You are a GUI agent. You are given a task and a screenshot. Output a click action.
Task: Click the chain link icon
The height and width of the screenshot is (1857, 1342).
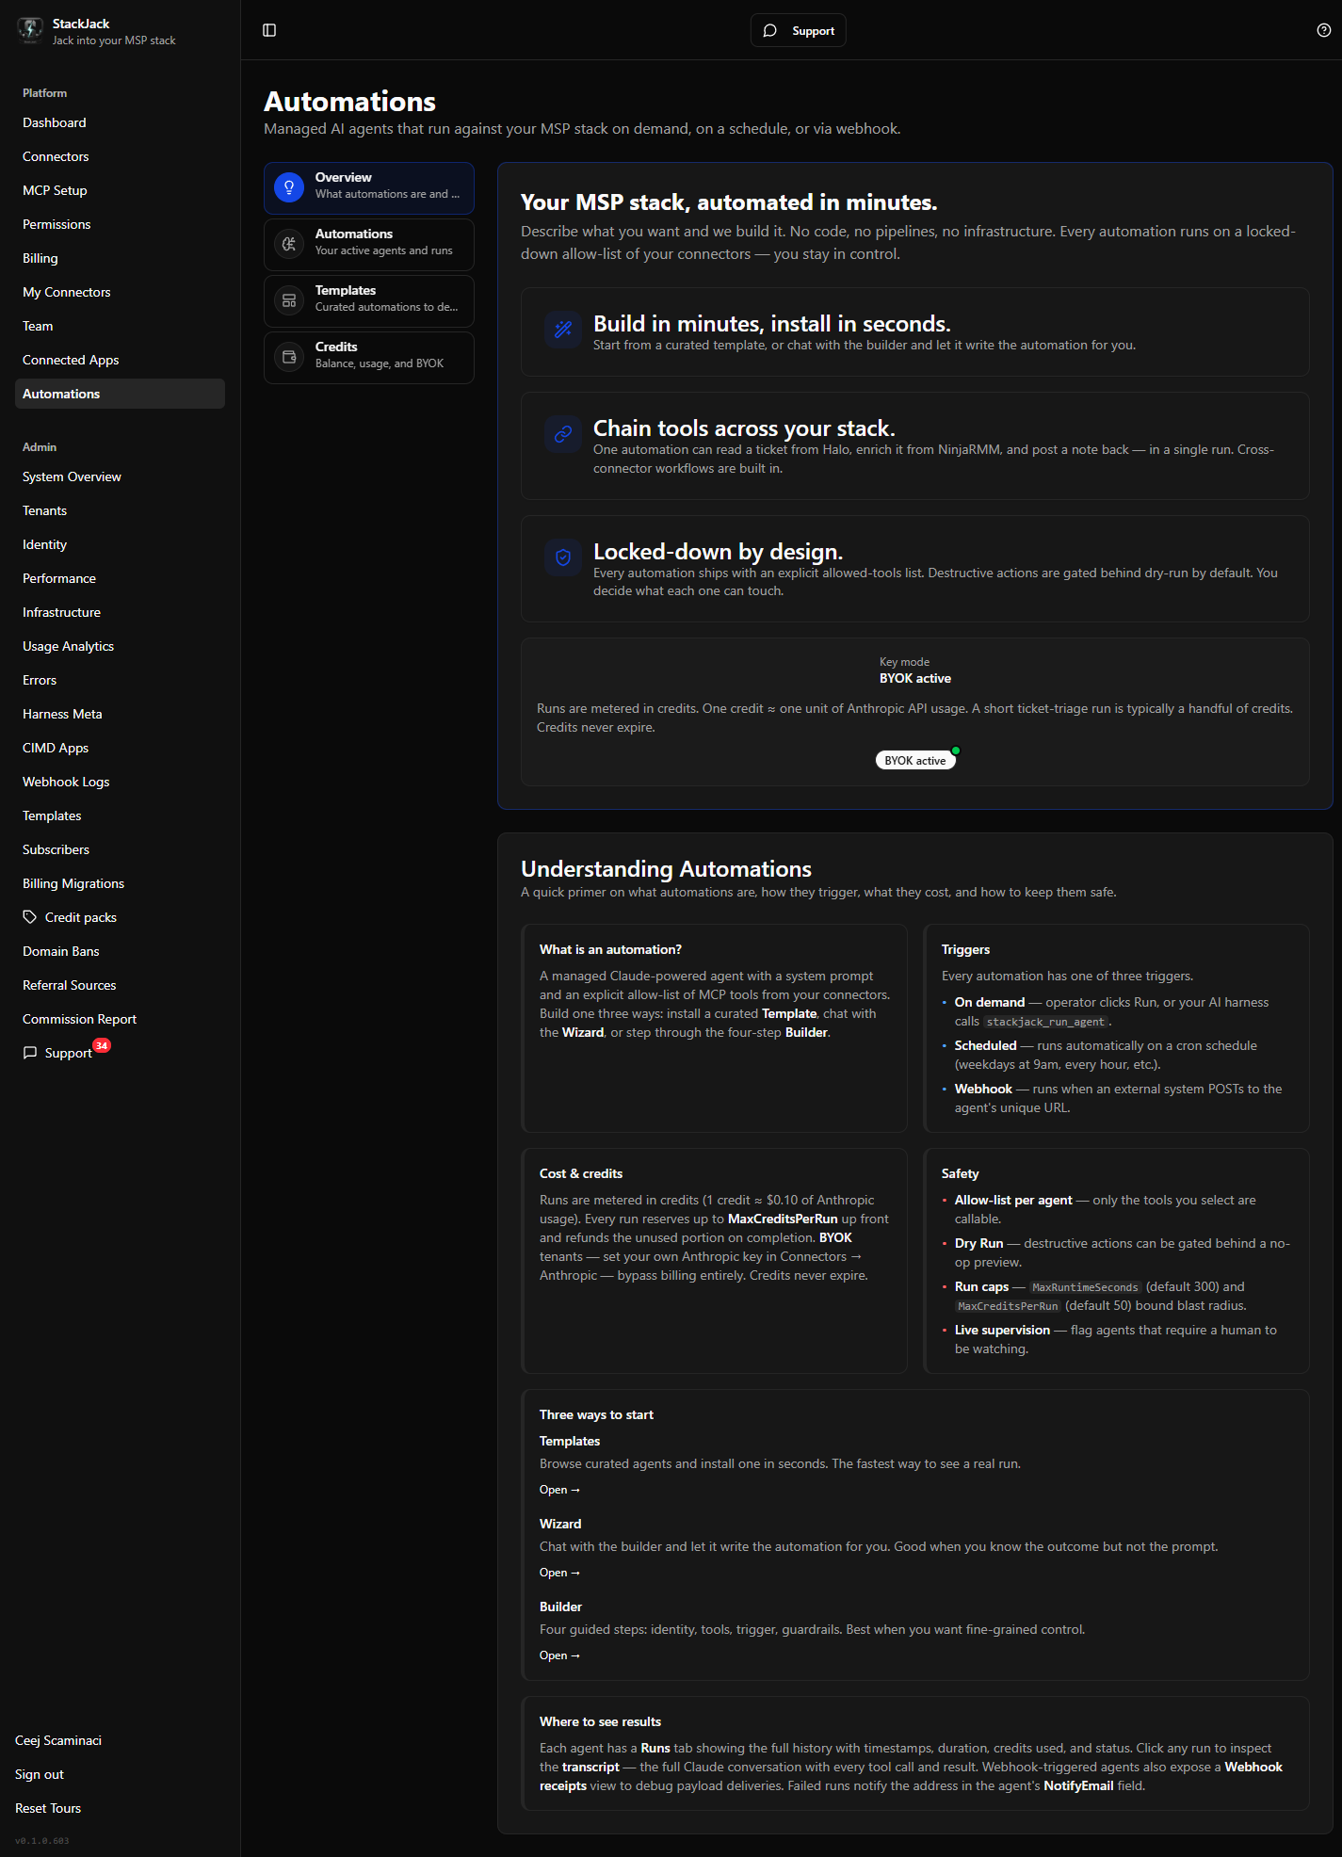[x=563, y=434]
